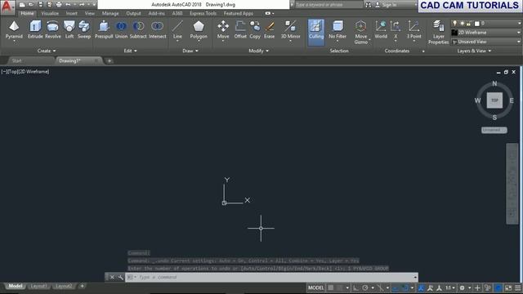Expand the Modify panel dropdown
523x294 pixels.
point(258,51)
